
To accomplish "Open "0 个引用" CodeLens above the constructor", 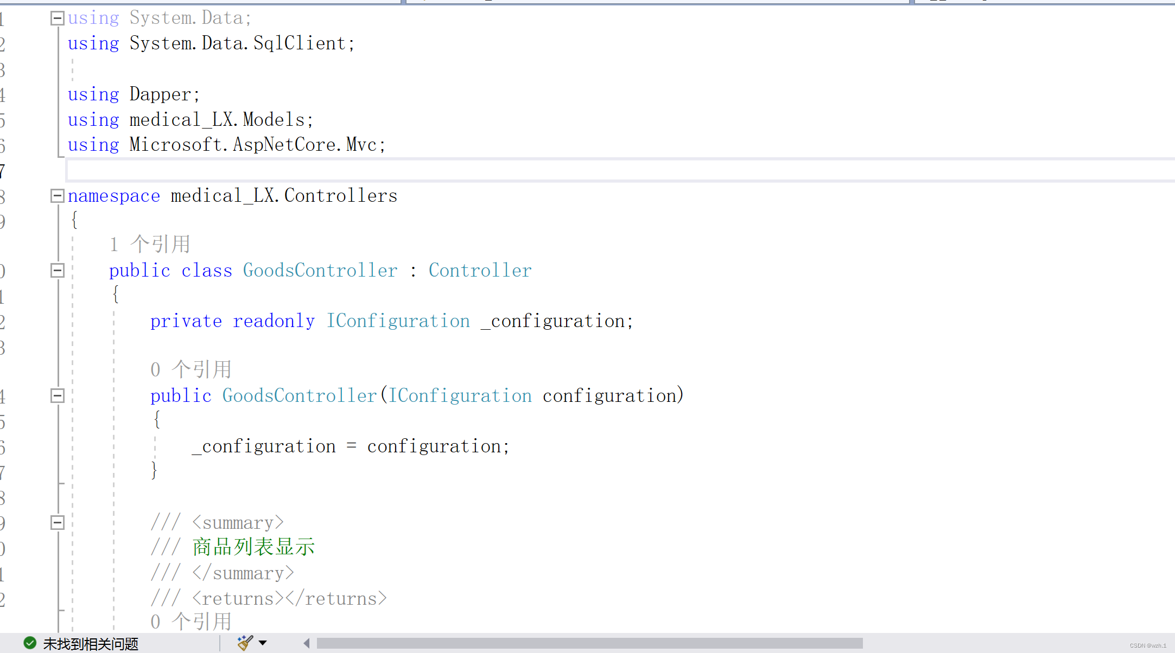I will [191, 369].
